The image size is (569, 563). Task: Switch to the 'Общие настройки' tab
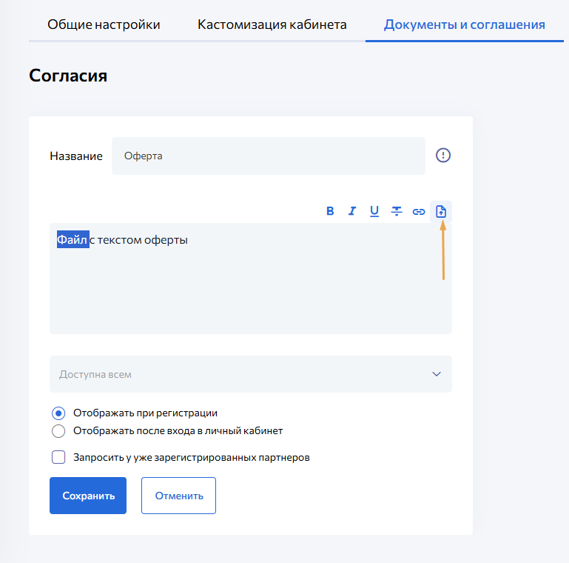[104, 24]
